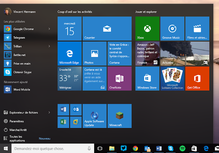This screenshot has height=153, width=219.
Task: Open the Xbox tile
Action: [147, 28]
